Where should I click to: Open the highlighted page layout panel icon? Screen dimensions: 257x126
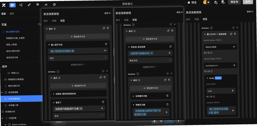point(13,5)
